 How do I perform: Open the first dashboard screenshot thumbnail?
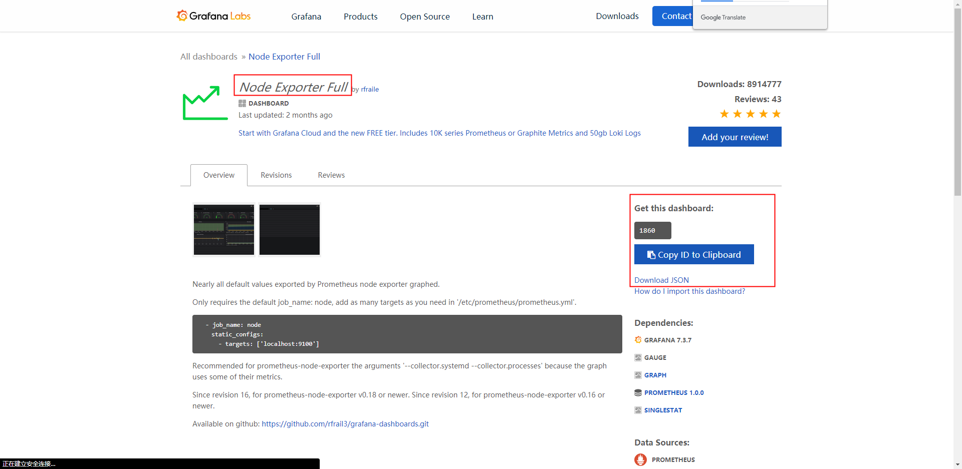click(x=224, y=230)
